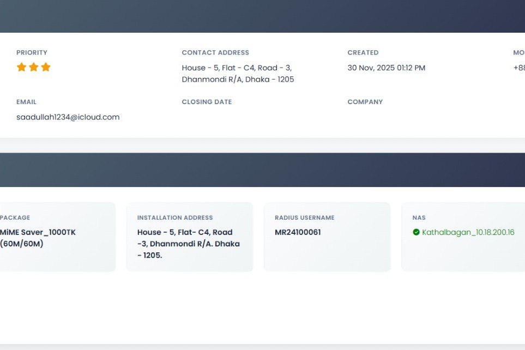
Task: Select the MR24100061 radius username value
Action: tap(298, 232)
